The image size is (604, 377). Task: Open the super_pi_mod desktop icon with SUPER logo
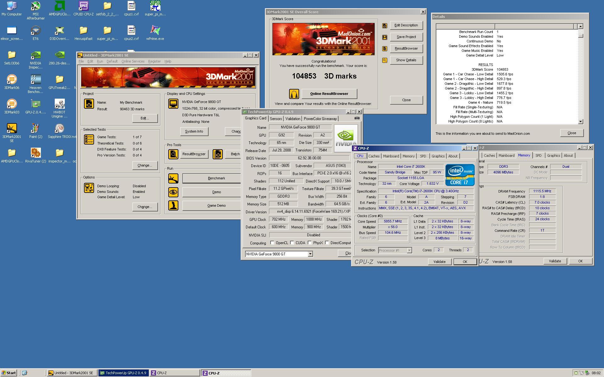(155, 8)
